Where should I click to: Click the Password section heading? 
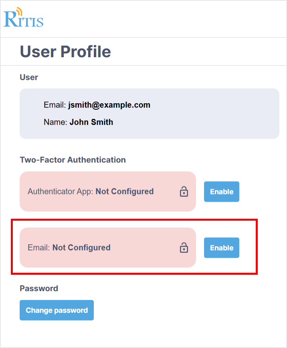click(x=39, y=288)
